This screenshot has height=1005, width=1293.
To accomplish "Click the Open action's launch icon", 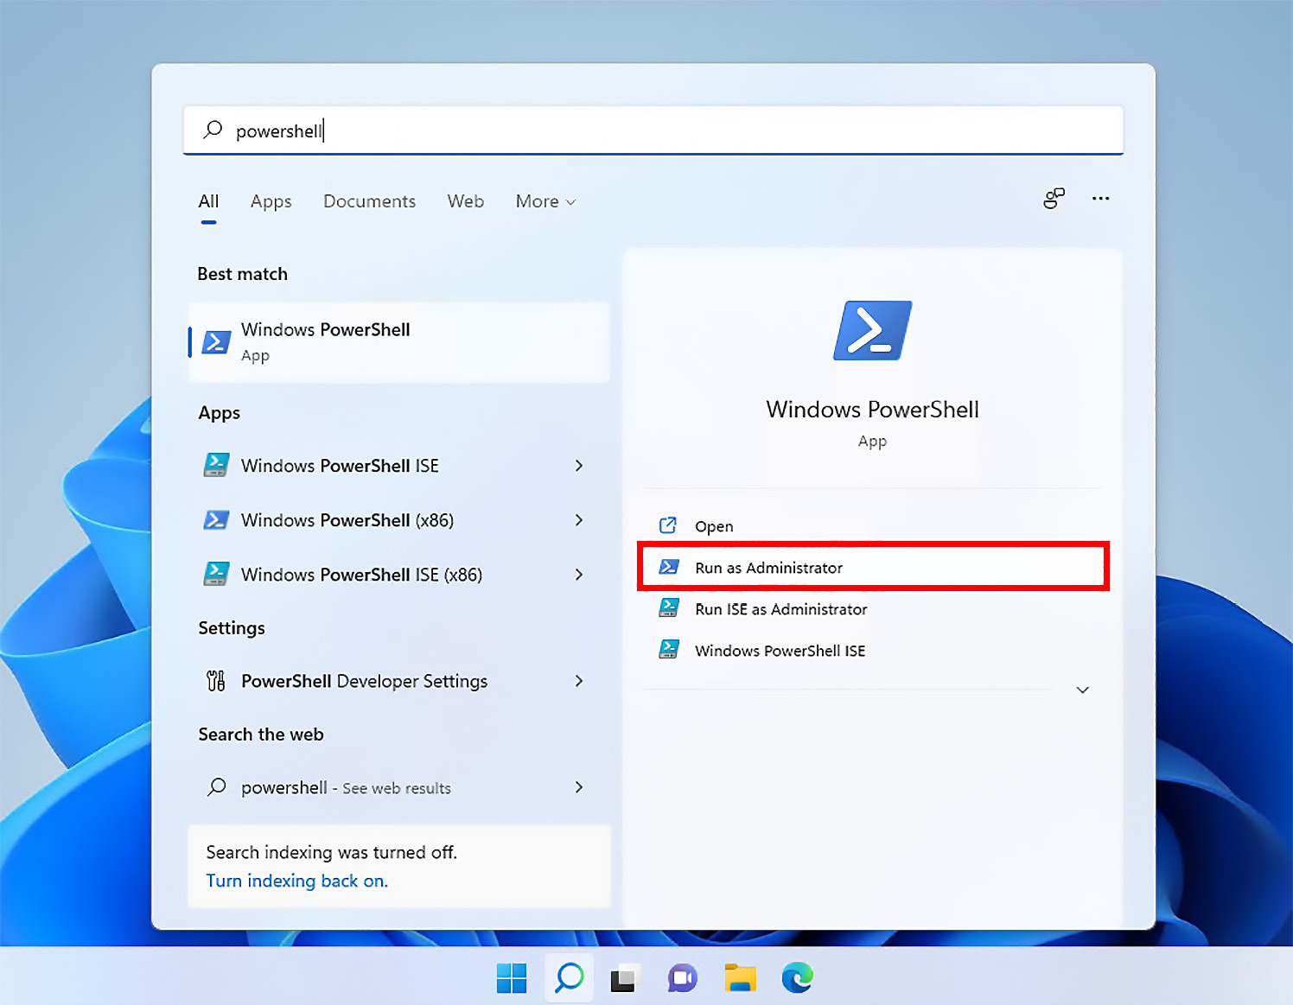I will [x=668, y=525].
